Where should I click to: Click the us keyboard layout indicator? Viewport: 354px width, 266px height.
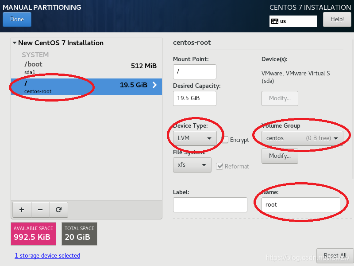click(293, 21)
